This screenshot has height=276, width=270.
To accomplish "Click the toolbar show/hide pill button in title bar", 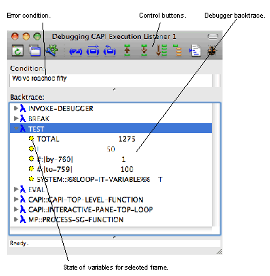I will pos(213,36).
